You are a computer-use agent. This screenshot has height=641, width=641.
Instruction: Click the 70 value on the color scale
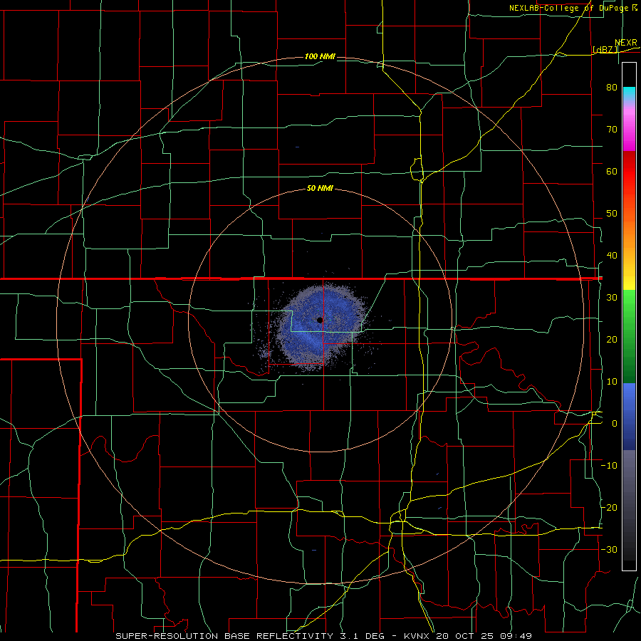click(612, 129)
